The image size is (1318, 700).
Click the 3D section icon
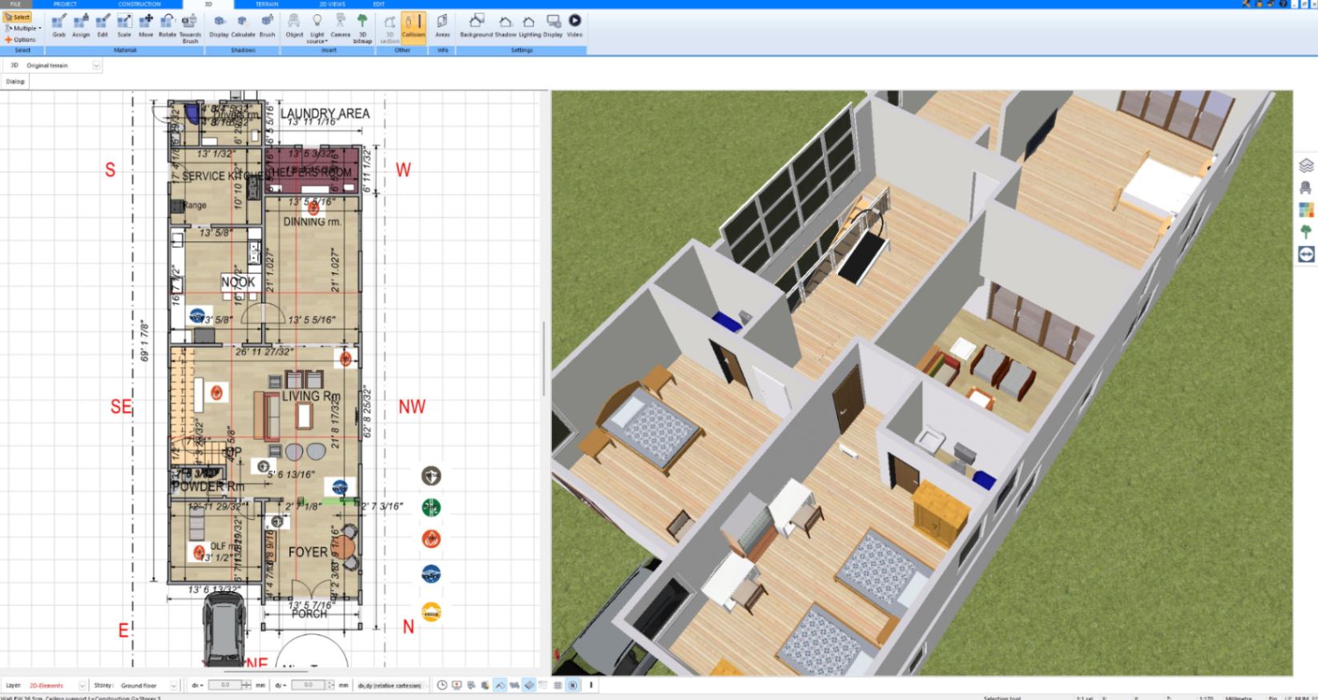(x=389, y=28)
